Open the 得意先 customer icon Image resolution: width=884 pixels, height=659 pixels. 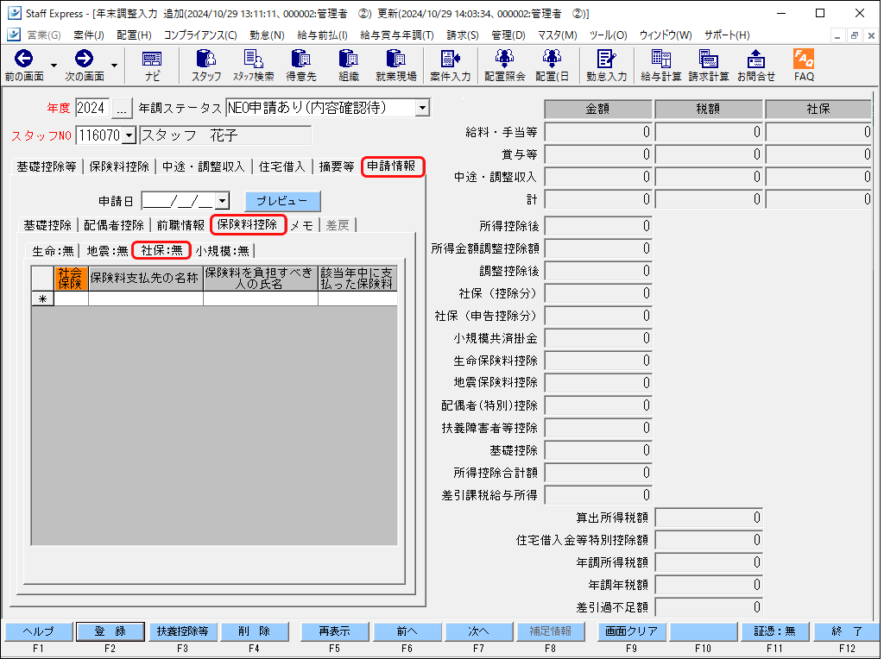coord(301,66)
